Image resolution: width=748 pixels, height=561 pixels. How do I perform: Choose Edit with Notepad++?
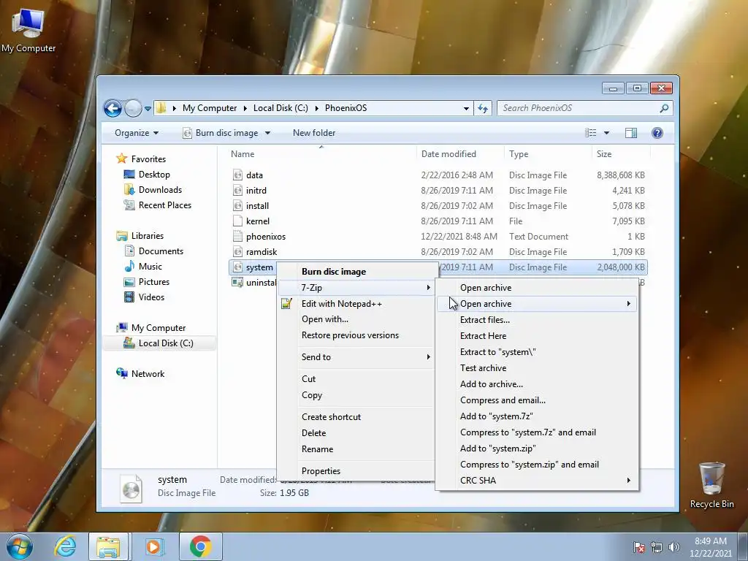click(x=356, y=304)
